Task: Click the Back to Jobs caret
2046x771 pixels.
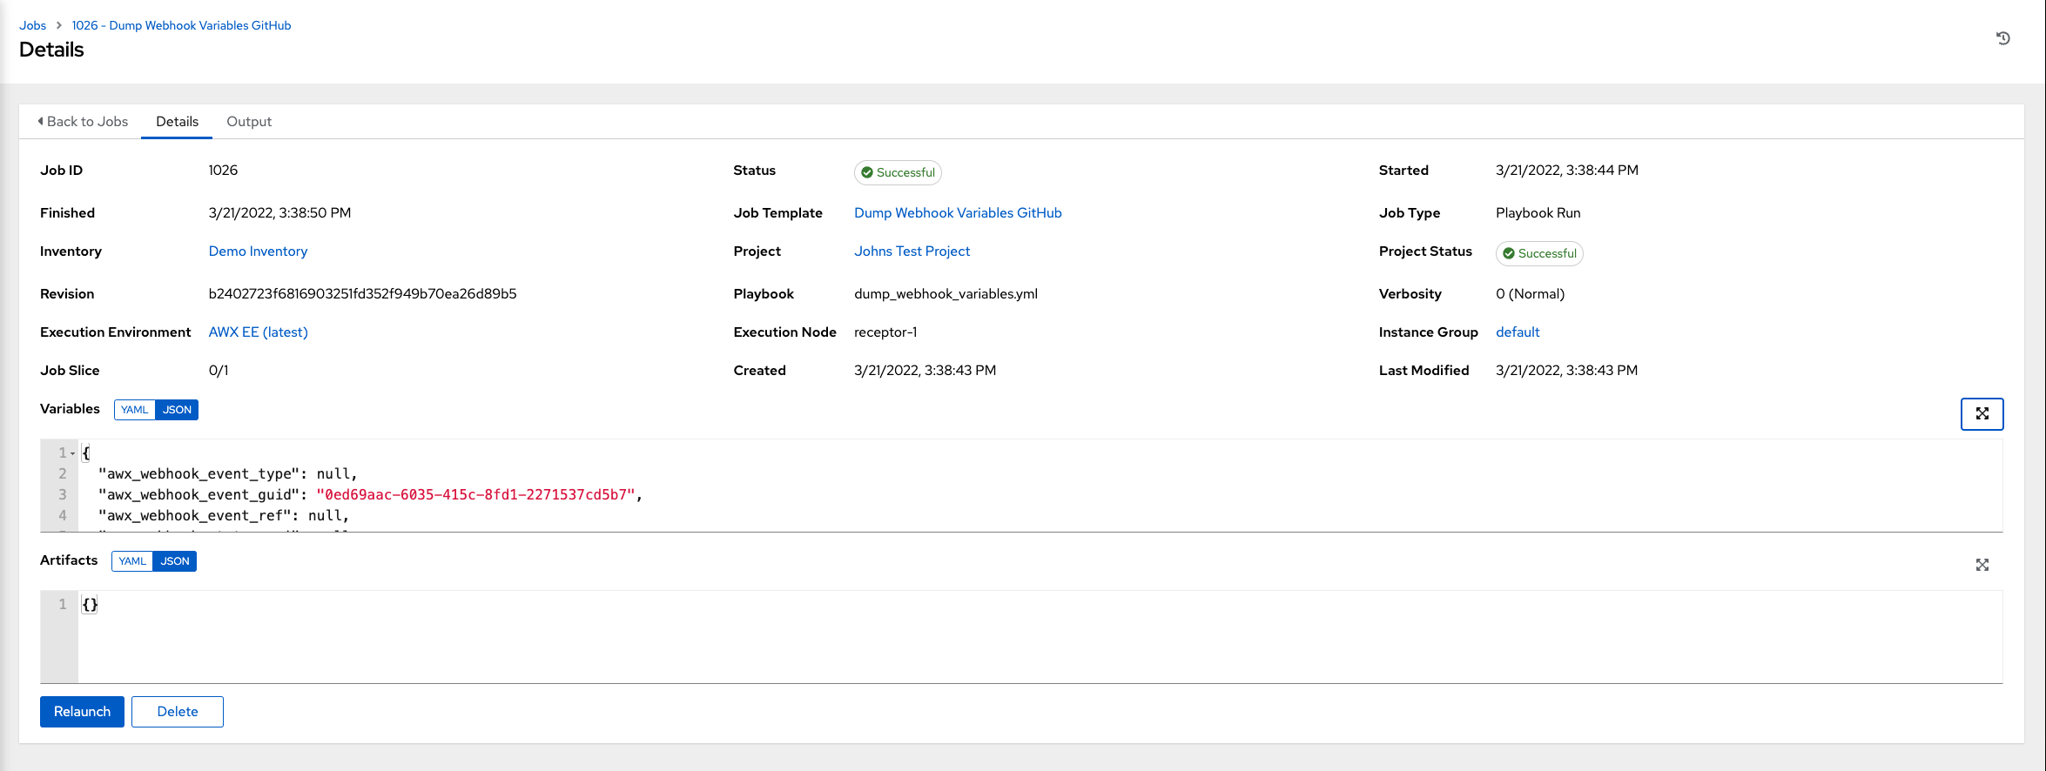Action: pos(41,122)
